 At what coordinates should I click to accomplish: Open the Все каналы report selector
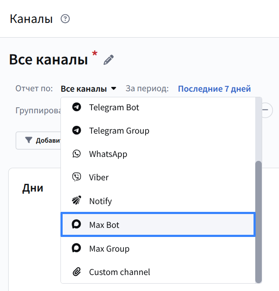pos(84,89)
